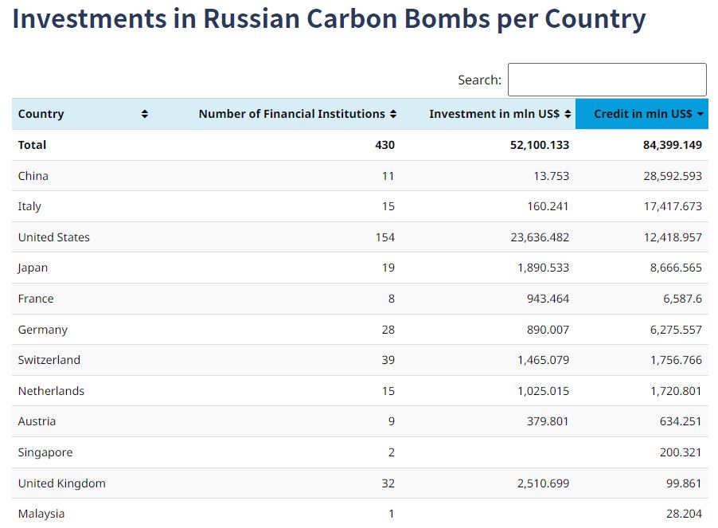Click Total institutions value 430
Screen dimensions: 718x528
(x=384, y=145)
